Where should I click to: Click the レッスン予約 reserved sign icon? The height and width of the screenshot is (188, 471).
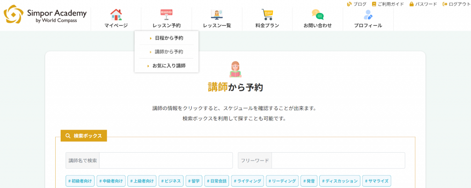point(166,15)
